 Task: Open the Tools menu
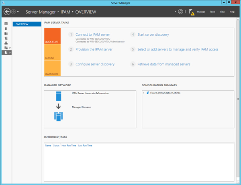[x=212, y=12]
